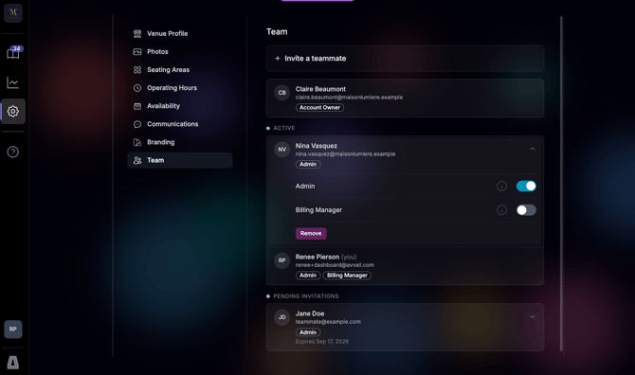Screen dimensions: 635x375
Task: Collapse Nina Vasquez's permissions with the chevron
Action: [x=532, y=149]
